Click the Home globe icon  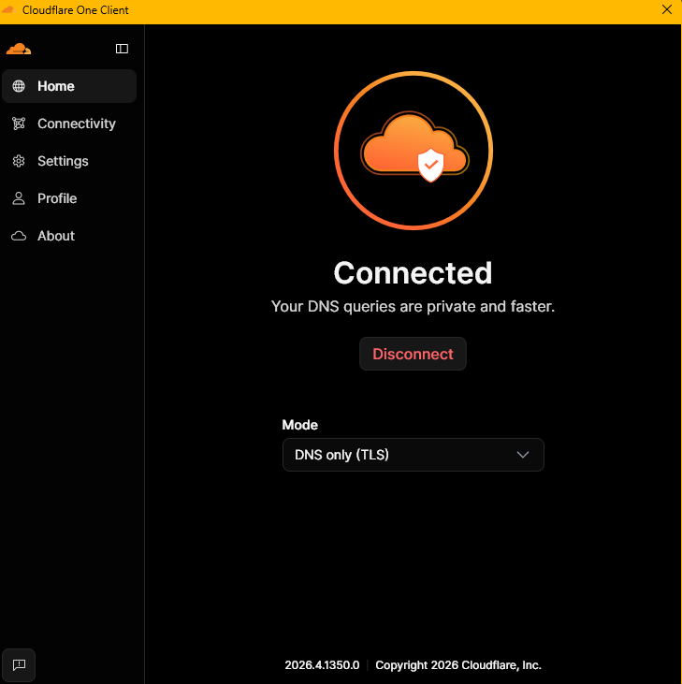pos(19,86)
